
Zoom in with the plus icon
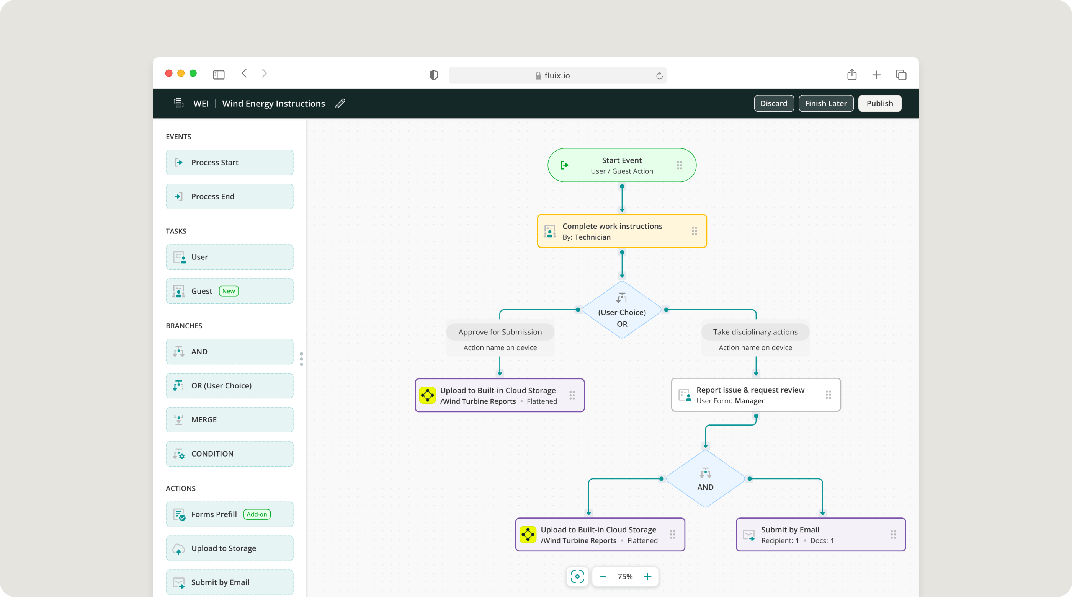point(647,576)
